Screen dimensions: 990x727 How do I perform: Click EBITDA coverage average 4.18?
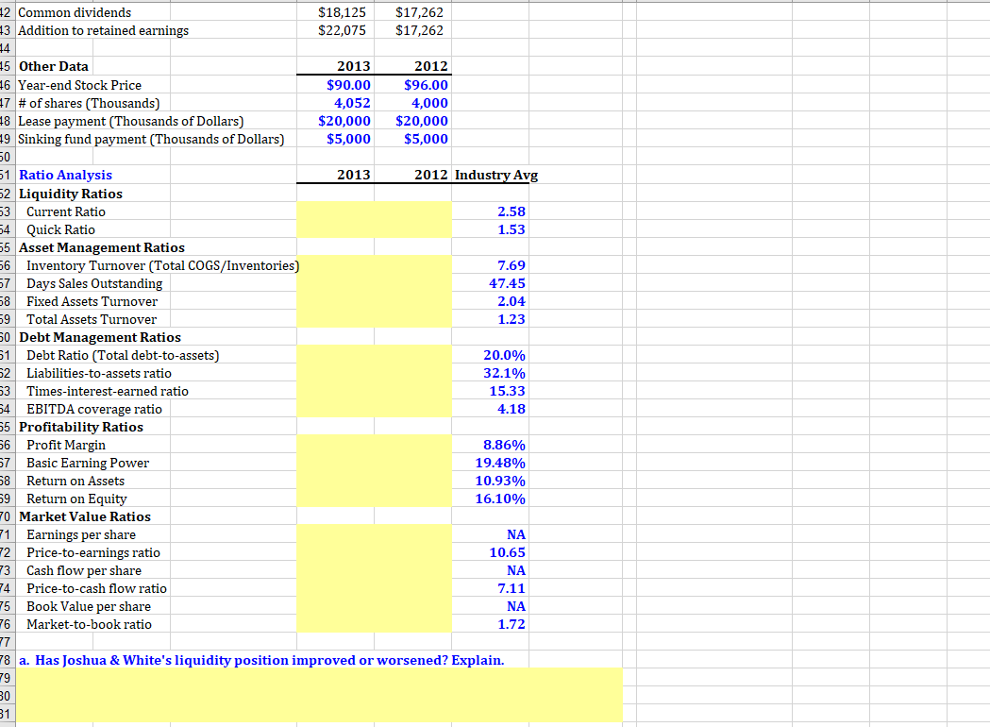click(x=512, y=409)
